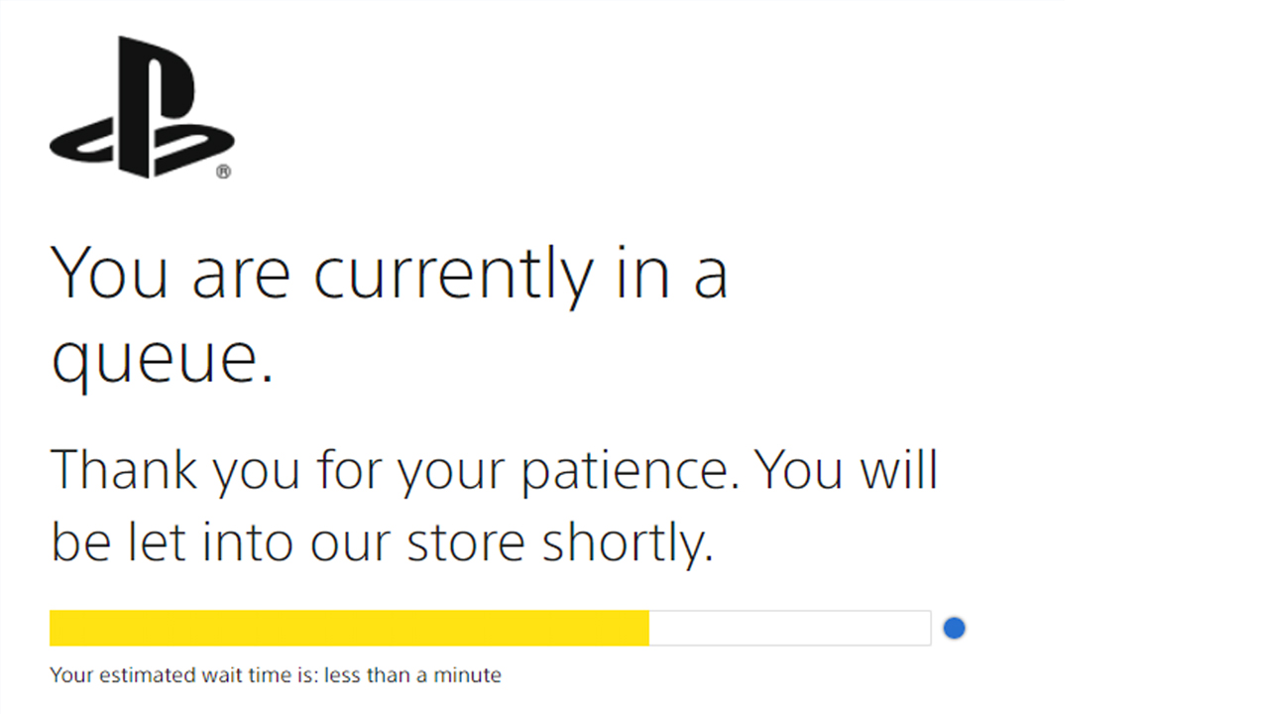This screenshot has height=714, width=1269.
Task: Click the right end of the progress bar
Action: (928, 628)
